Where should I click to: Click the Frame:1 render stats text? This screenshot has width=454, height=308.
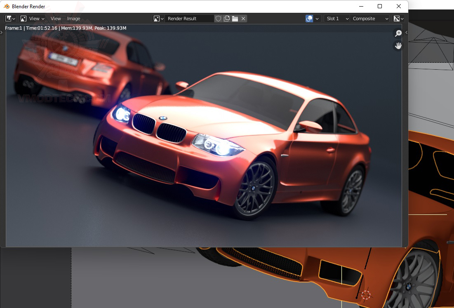point(66,28)
